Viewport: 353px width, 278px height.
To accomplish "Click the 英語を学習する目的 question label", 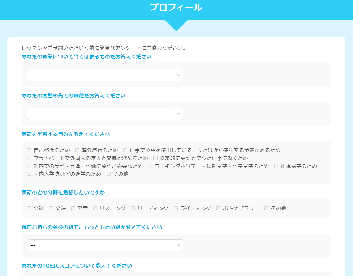I will (66, 134).
